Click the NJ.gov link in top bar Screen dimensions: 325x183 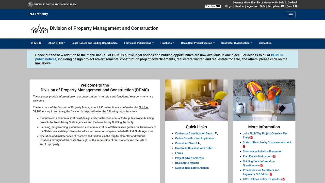click(x=229, y=6)
